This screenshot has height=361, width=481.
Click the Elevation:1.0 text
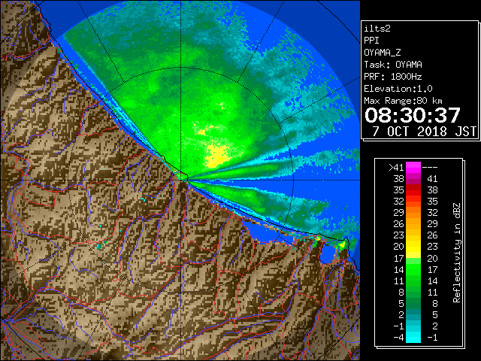pos(398,89)
